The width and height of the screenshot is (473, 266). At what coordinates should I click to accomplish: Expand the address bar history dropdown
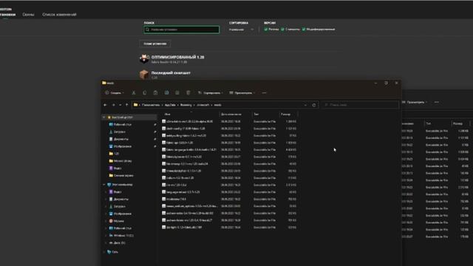[305, 105]
